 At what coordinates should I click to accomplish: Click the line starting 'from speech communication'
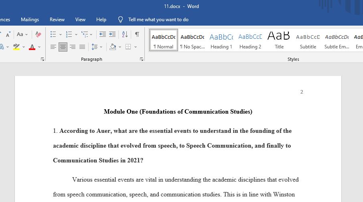pyautogui.click(x=174, y=194)
